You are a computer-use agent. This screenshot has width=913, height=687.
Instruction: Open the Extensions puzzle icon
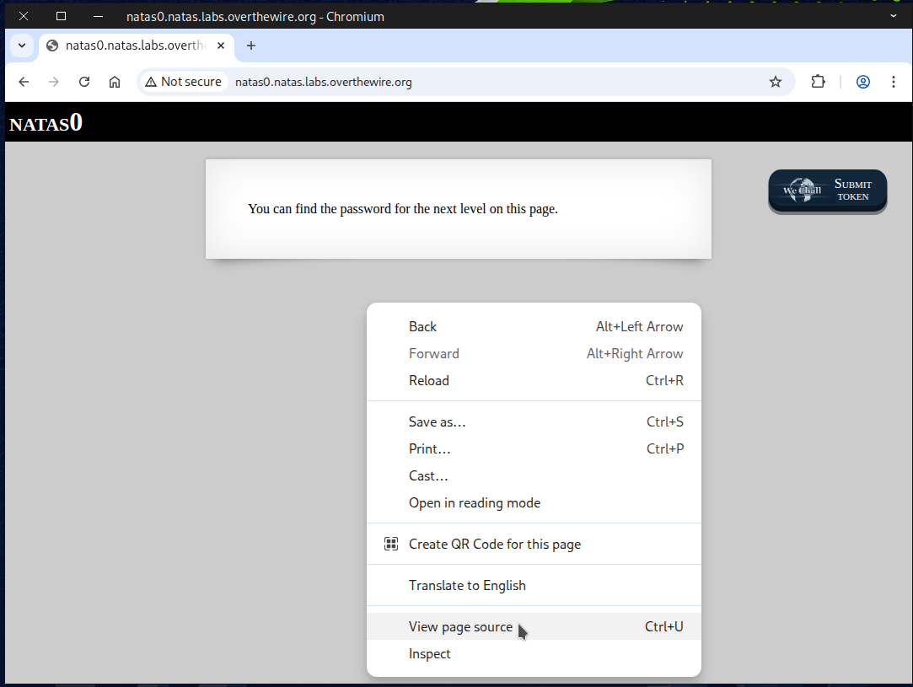pyautogui.click(x=818, y=82)
